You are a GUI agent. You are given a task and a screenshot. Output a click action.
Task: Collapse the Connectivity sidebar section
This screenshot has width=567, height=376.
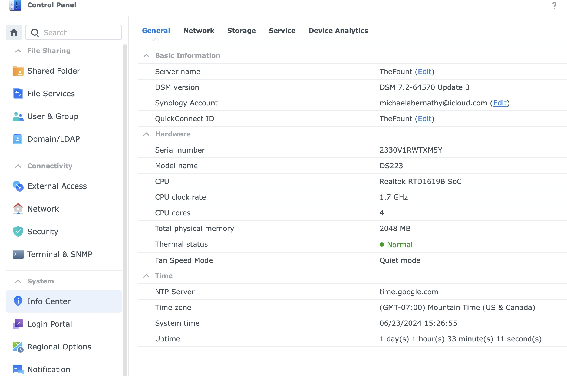coord(18,166)
